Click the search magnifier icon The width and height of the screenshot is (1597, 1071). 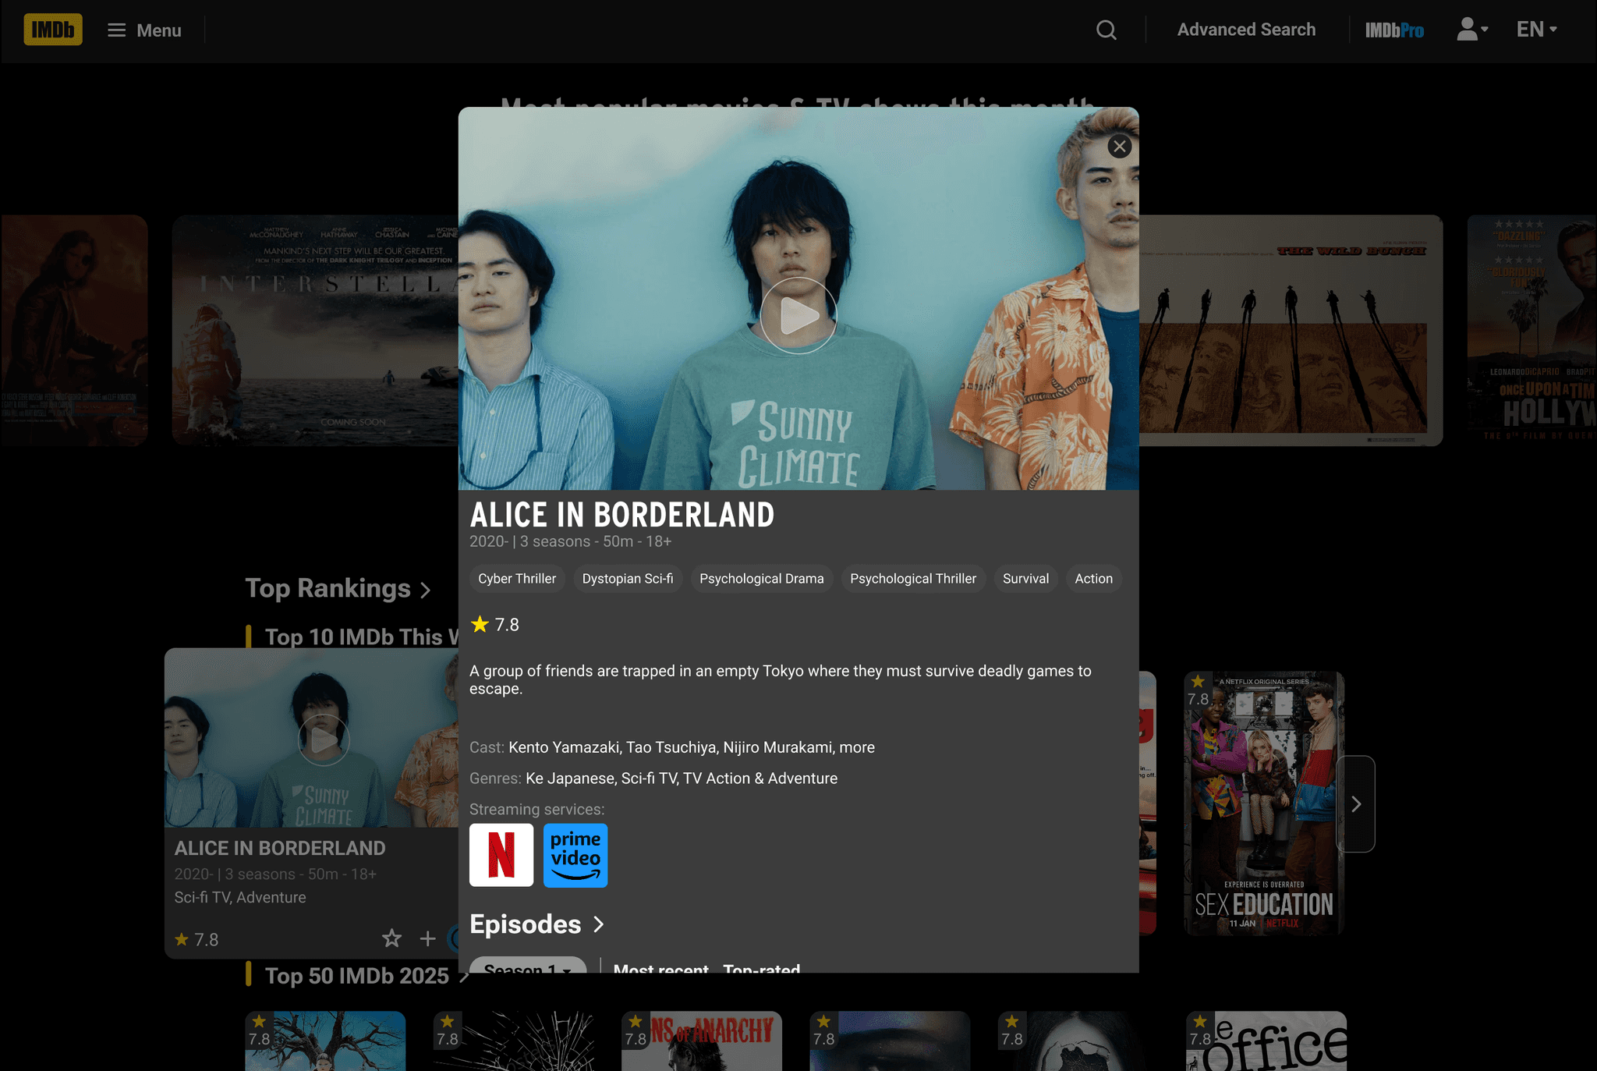pyautogui.click(x=1106, y=30)
